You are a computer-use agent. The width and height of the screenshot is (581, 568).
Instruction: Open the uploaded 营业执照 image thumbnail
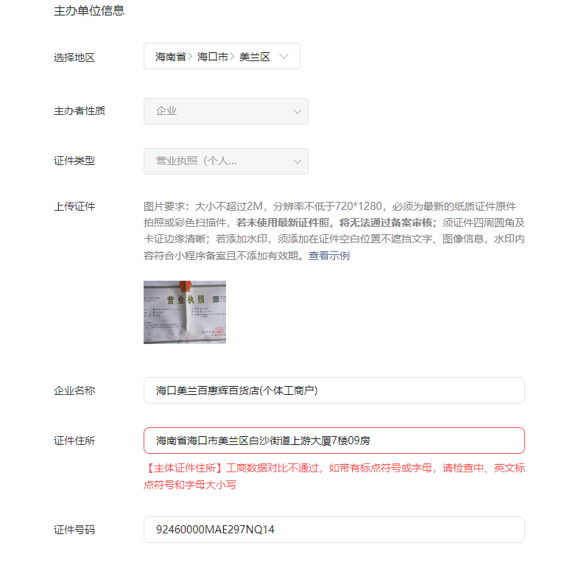coord(185,312)
